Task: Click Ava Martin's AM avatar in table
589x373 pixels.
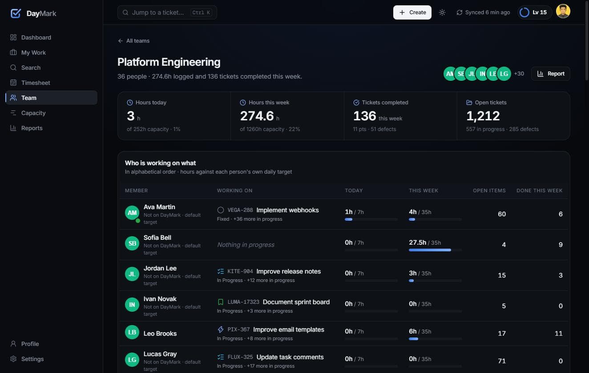Action: pos(132,213)
